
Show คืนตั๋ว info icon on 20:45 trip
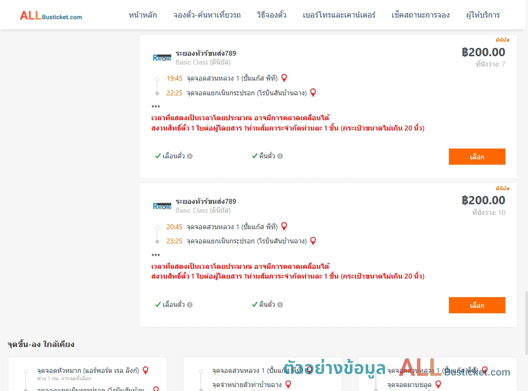[x=280, y=304]
